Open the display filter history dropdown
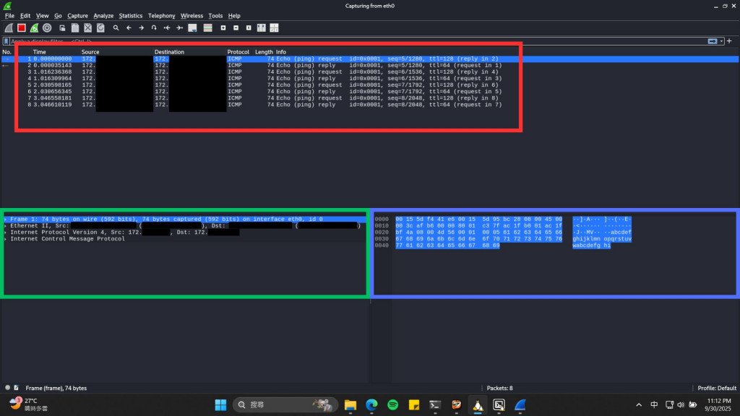The image size is (740, 416). click(722, 41)
